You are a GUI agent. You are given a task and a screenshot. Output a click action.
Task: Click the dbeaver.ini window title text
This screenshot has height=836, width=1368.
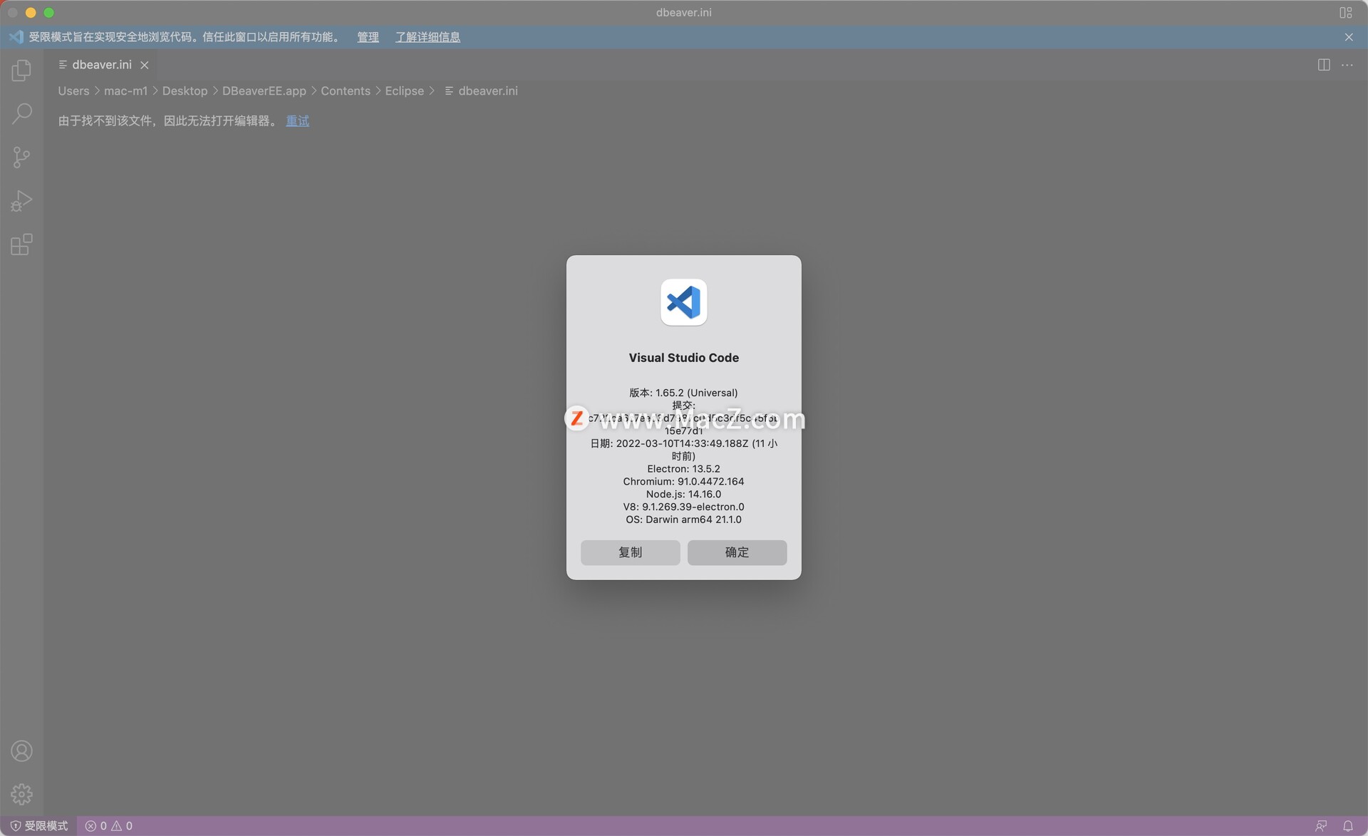pyautogui.click(x=683, y=12)
